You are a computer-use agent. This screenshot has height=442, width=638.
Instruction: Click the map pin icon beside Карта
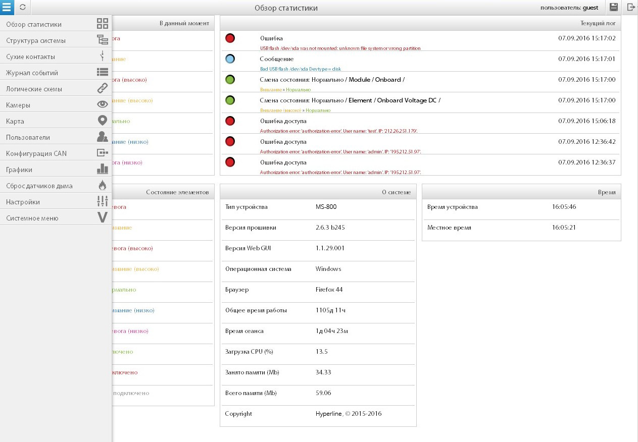coord(103,121)
